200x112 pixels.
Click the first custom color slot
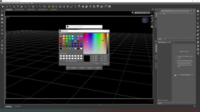coord(61,56)
